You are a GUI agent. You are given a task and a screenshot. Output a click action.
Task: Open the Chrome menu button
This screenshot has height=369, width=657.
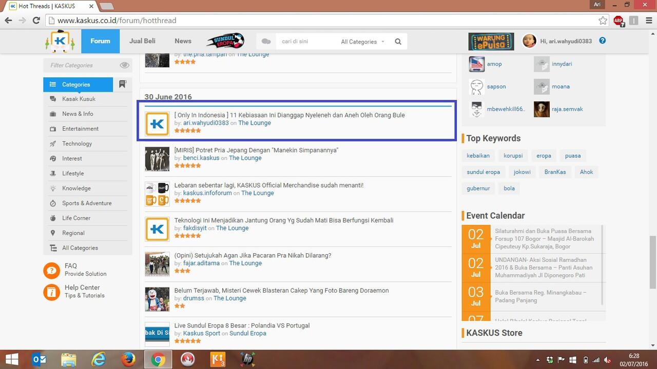(649, 20)
